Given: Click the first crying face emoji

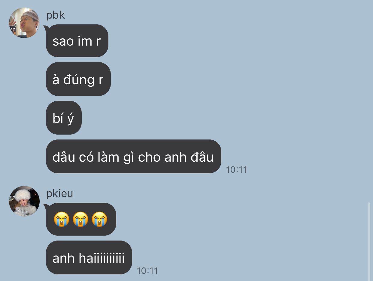Looking at the screenshot, I should coord(62,219).
